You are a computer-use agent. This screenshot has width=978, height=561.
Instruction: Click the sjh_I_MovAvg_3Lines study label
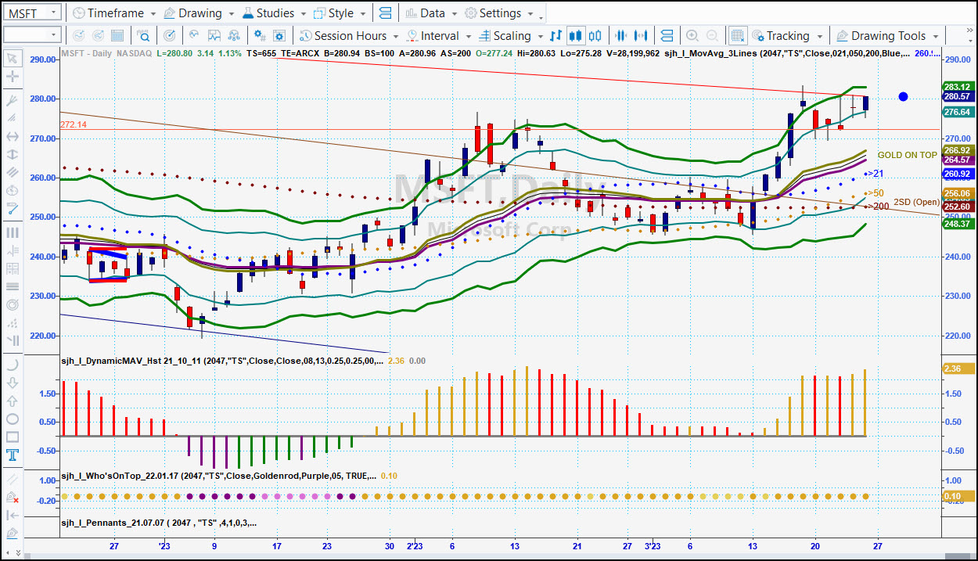[786, 54]
